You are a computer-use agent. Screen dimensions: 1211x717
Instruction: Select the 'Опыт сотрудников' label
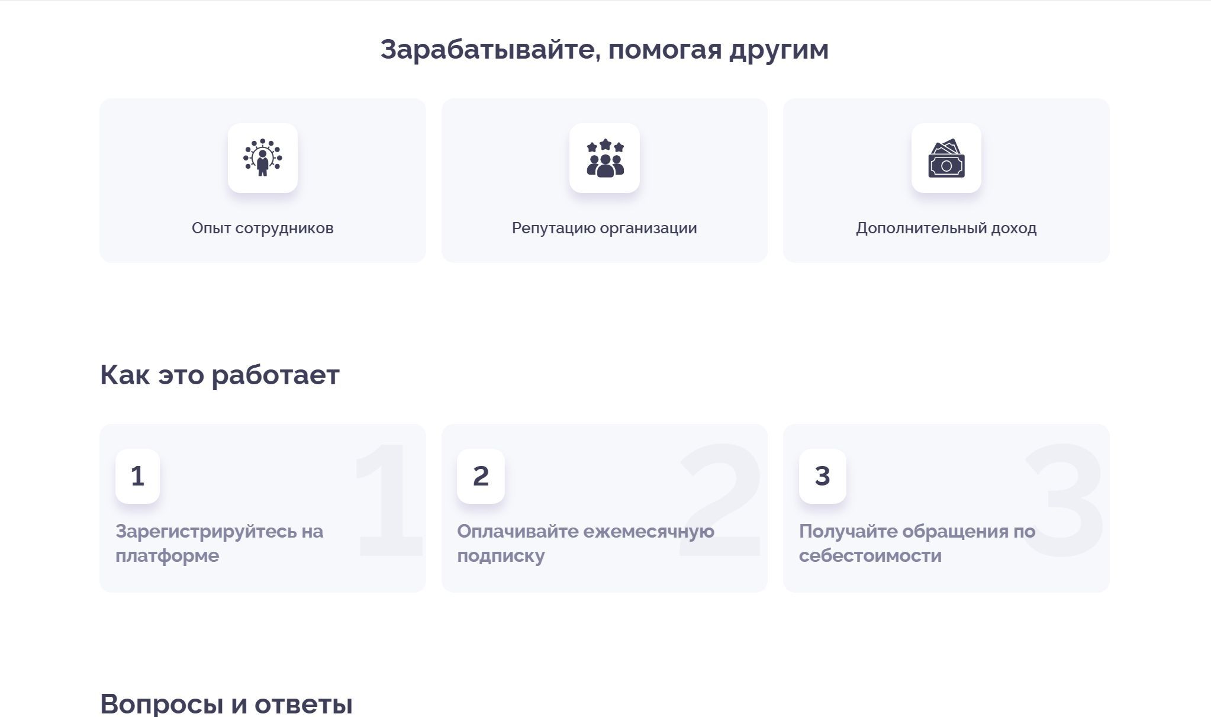point(262,228)
